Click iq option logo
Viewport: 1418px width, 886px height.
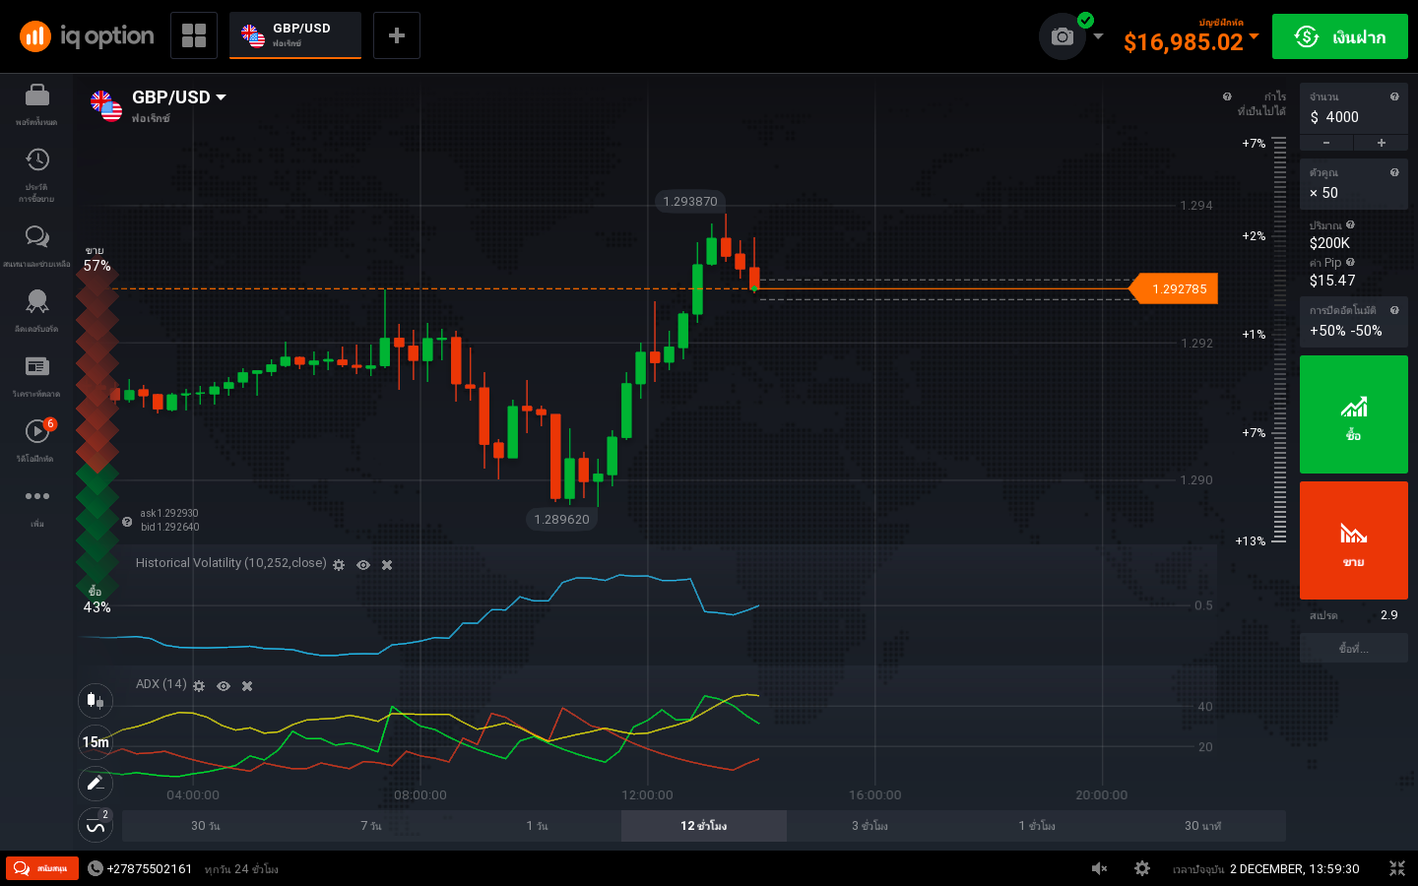click(x=87, y=36)
